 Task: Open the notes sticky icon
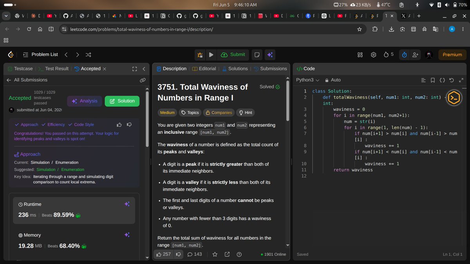coord(257,55)
